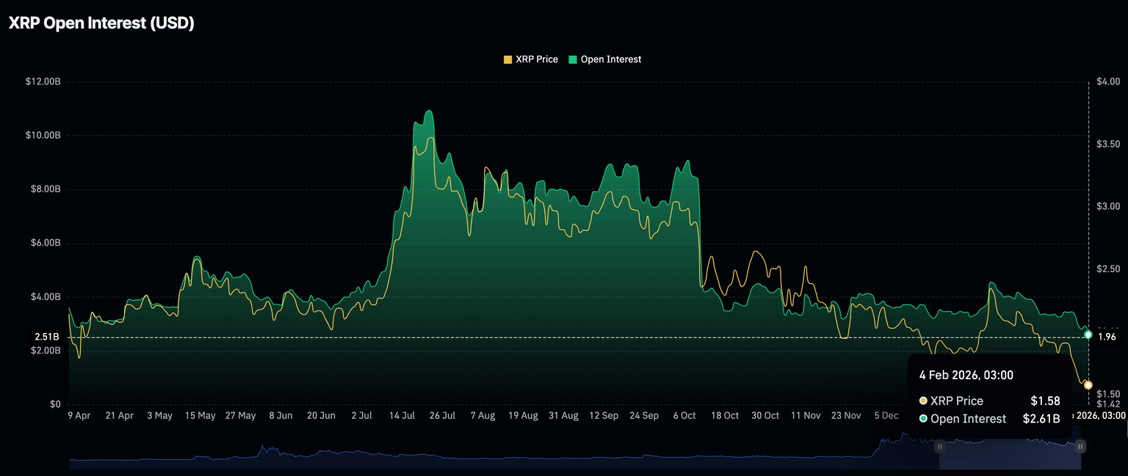Toggle the Open Interest series via legend label
The height and width of the screenshot is (476, 1128).
coord(610,59)
